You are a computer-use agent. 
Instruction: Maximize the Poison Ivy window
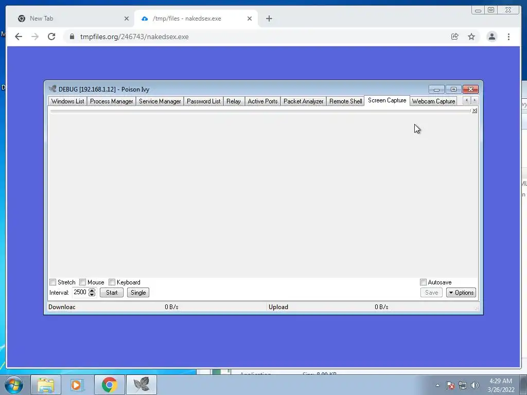pyautogui.click(x=453, y=89)
